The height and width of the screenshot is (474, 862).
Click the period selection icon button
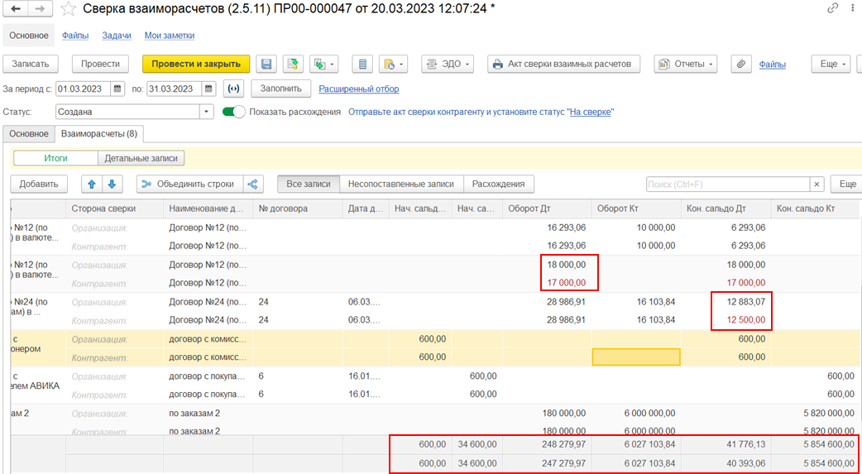click(235, 89)
